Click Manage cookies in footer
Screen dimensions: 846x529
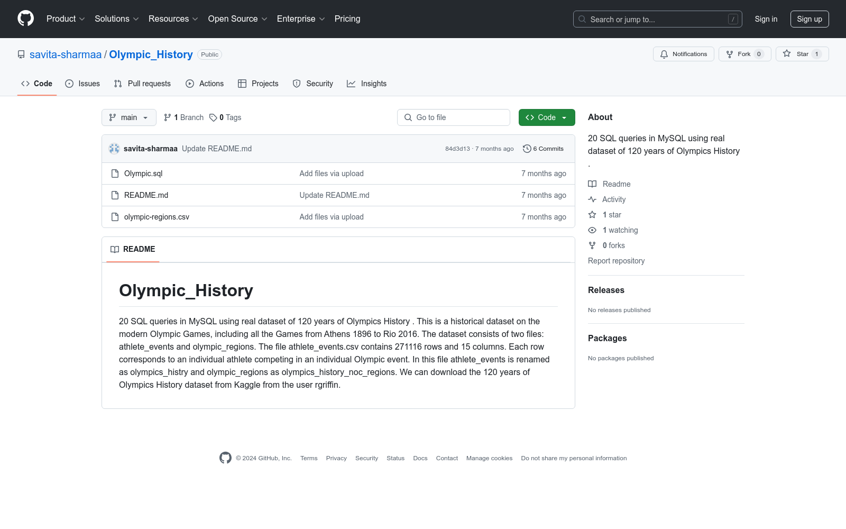(x=489, y=458)
